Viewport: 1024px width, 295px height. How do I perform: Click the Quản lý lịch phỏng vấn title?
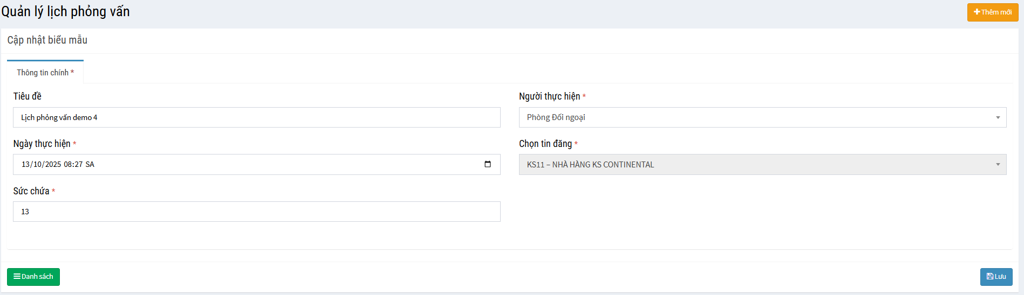point(65,12)
